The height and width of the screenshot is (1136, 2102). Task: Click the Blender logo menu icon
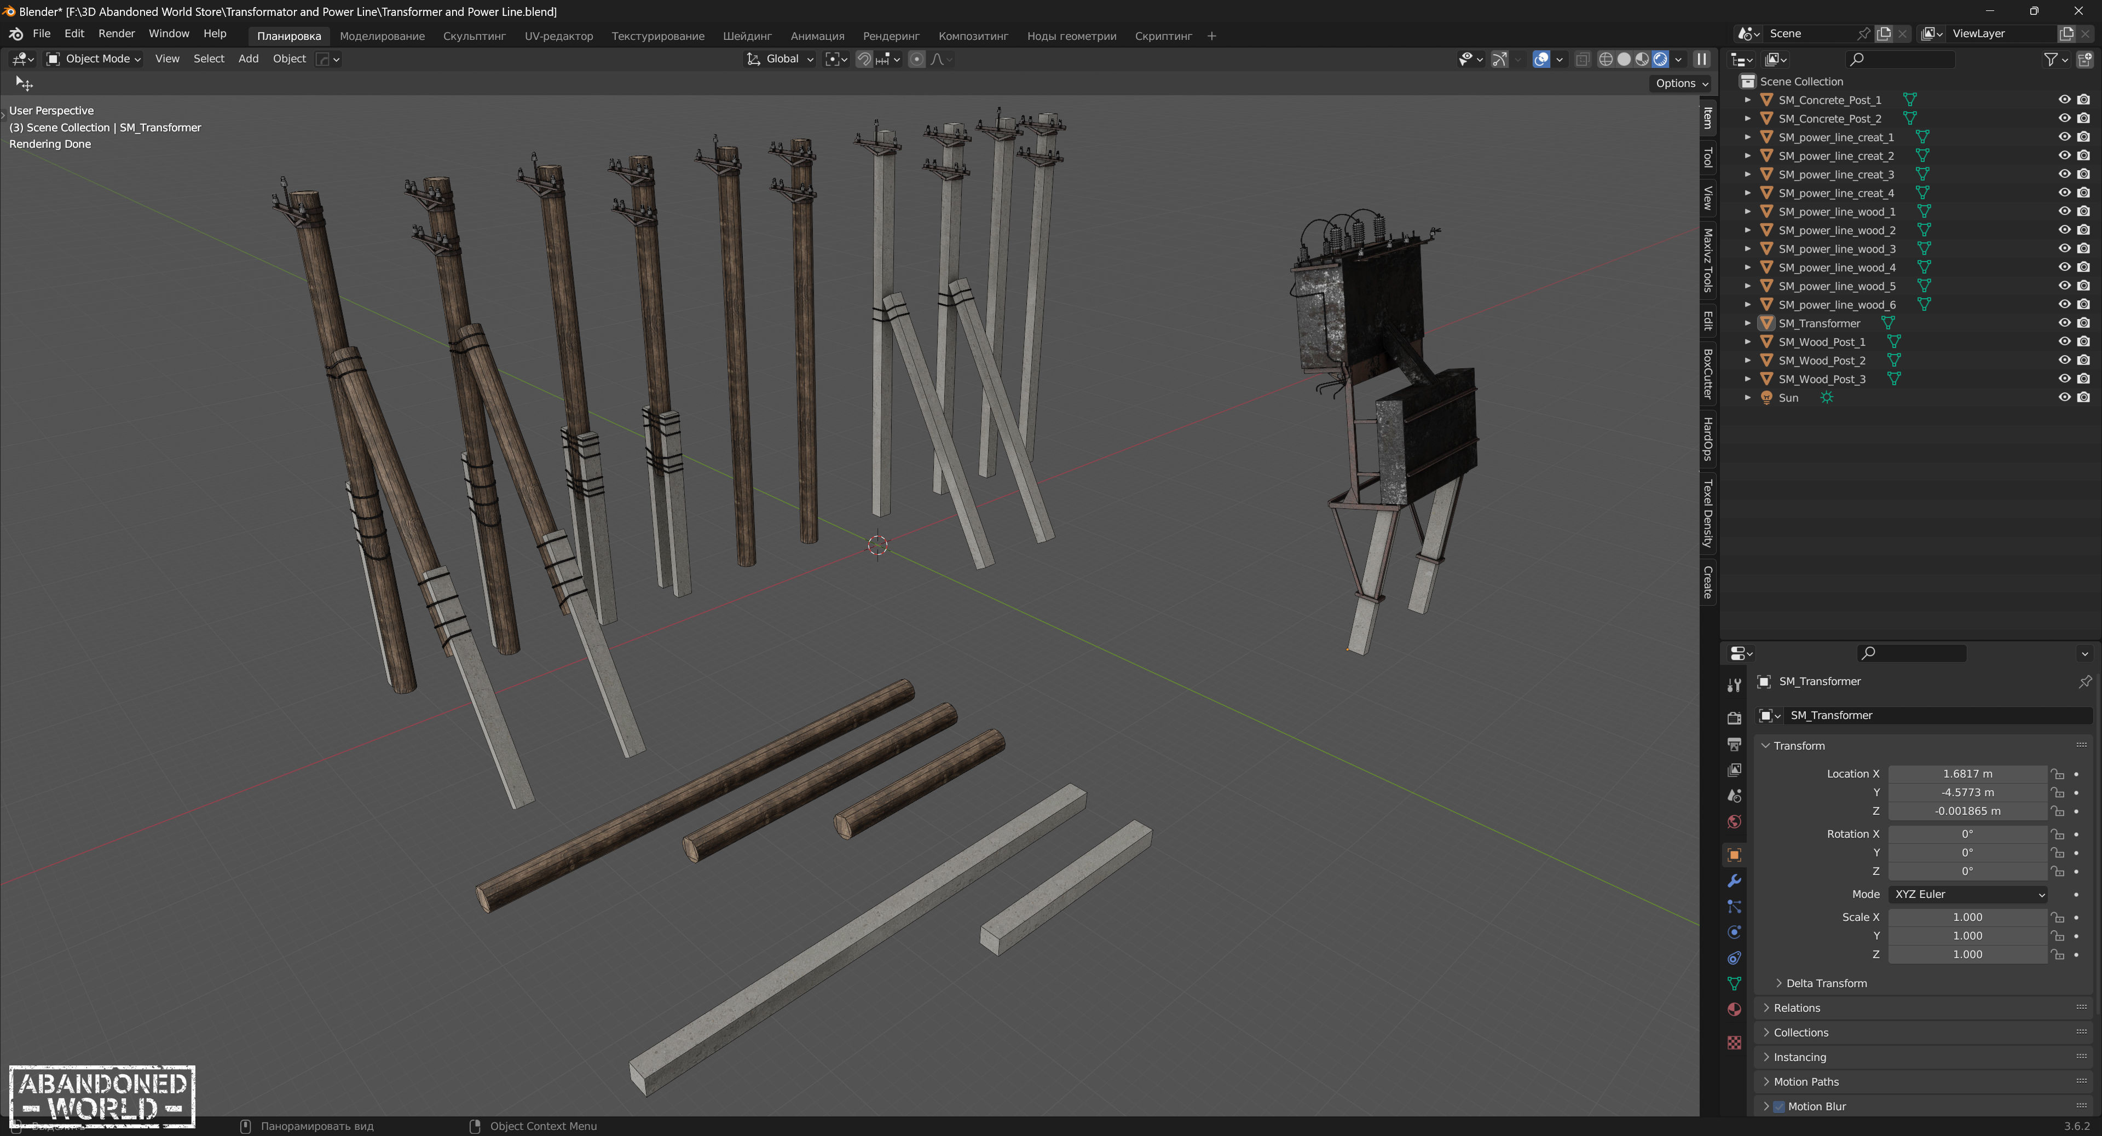[15, 33]
